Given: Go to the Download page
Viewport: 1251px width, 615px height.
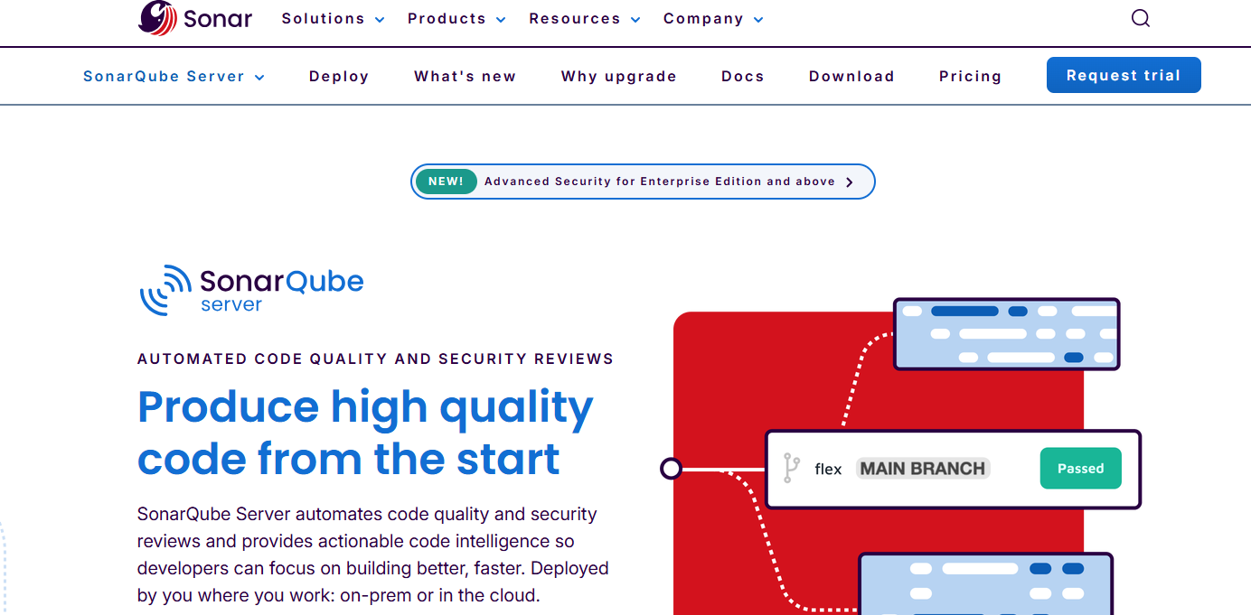Looking at the screenshot, I should point(851,77).
